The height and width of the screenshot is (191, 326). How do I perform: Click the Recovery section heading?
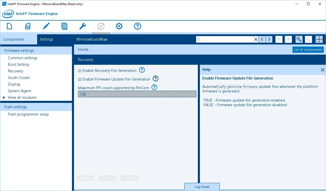click(86, 60)
